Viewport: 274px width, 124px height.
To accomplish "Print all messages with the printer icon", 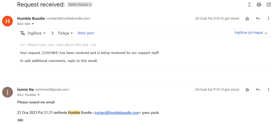I will point(259,5).
